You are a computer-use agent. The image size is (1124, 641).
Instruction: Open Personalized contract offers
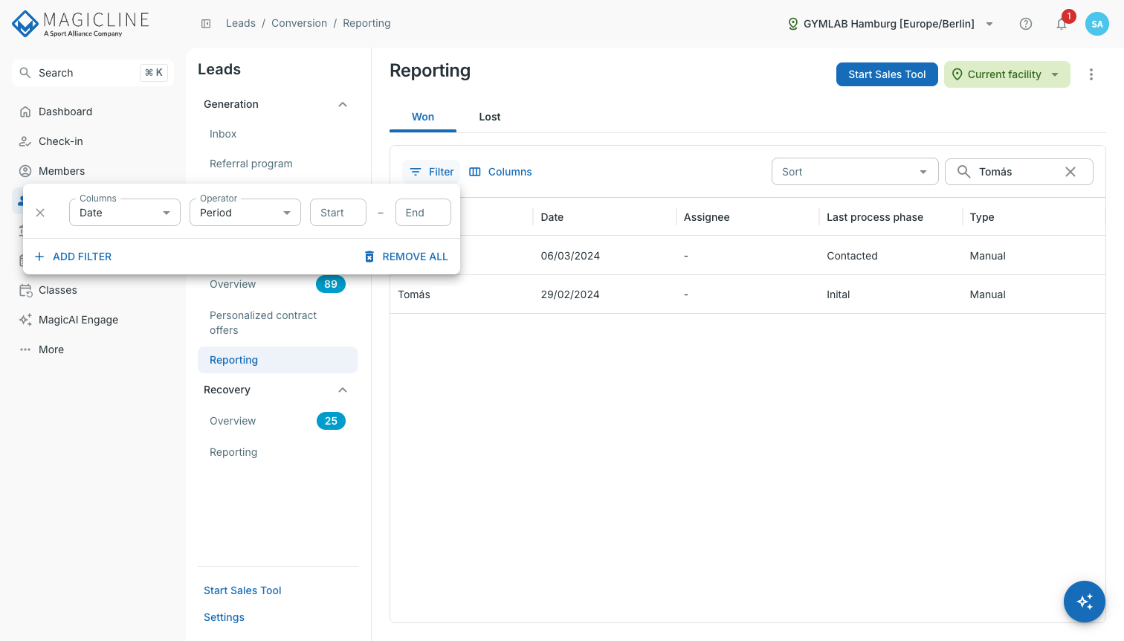(x=263, y=323)
